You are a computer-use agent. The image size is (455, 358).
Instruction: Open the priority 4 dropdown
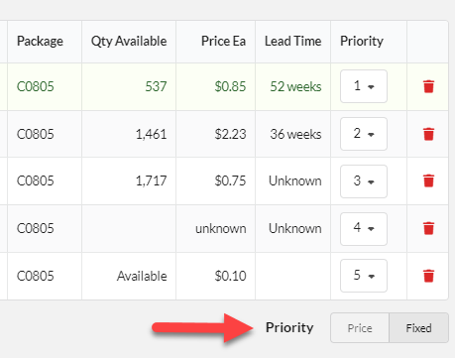click(364, 229)
